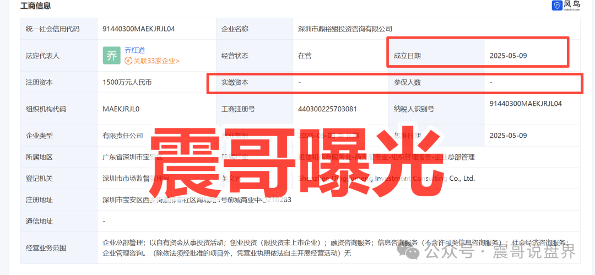Click the WeChat watermark icon
This screenshot has width=595, height=275.
412,252
